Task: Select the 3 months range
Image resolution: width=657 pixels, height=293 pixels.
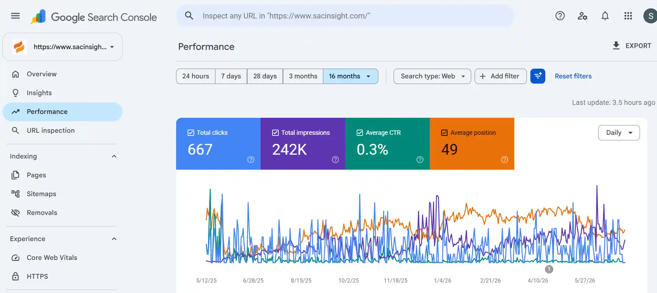Action: tap(303, 76)
